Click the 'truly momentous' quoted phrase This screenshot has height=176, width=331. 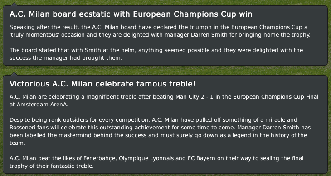point(39,35)
